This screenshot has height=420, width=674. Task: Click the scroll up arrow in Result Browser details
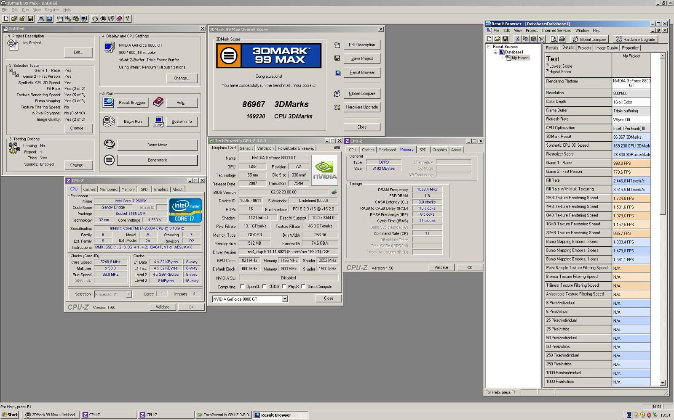point(663,56)
